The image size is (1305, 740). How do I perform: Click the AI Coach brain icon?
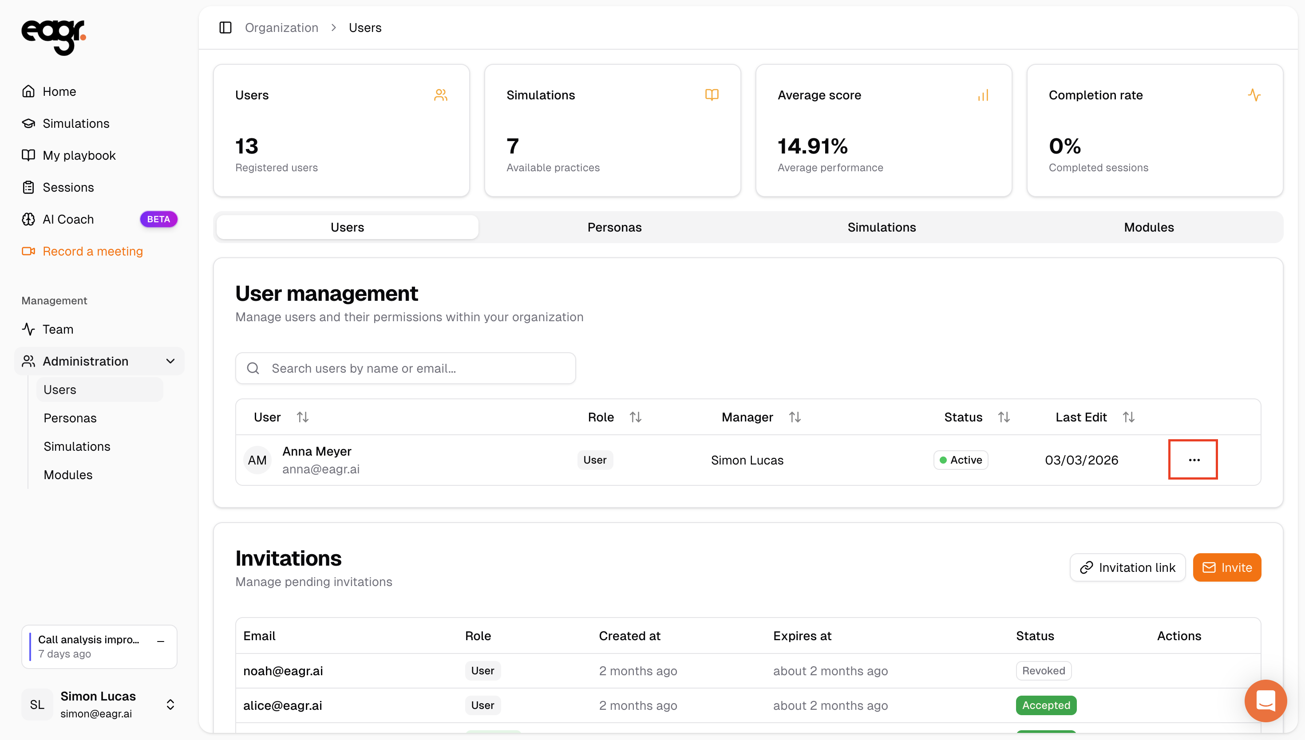28,219
